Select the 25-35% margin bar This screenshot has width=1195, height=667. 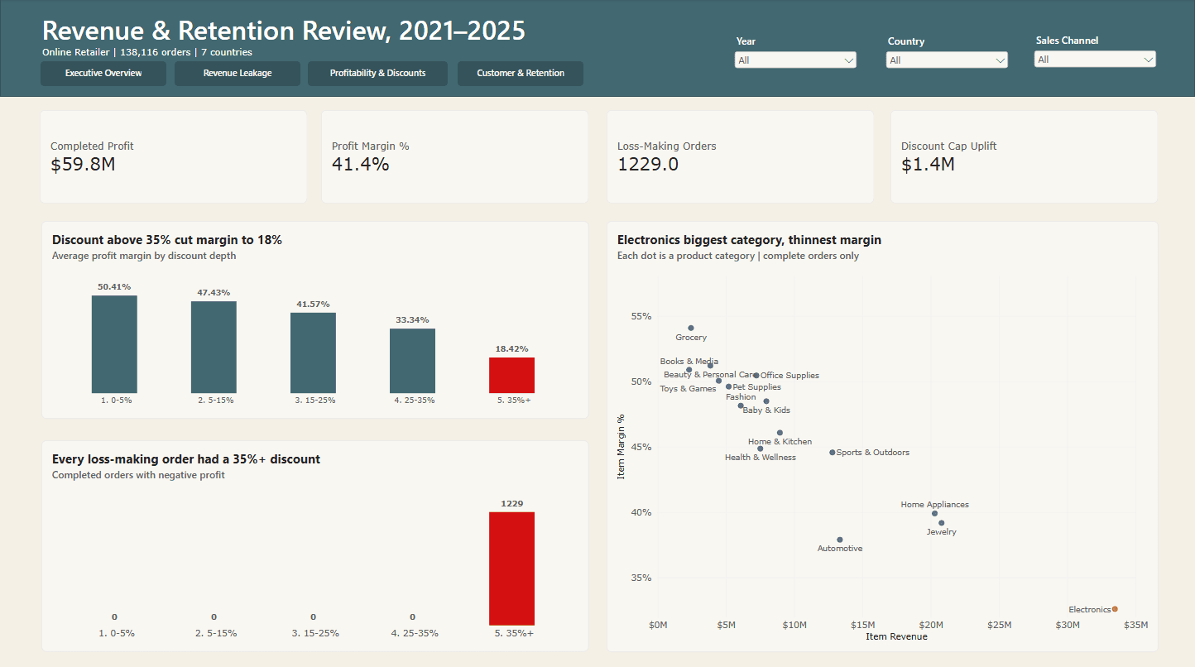412,361
